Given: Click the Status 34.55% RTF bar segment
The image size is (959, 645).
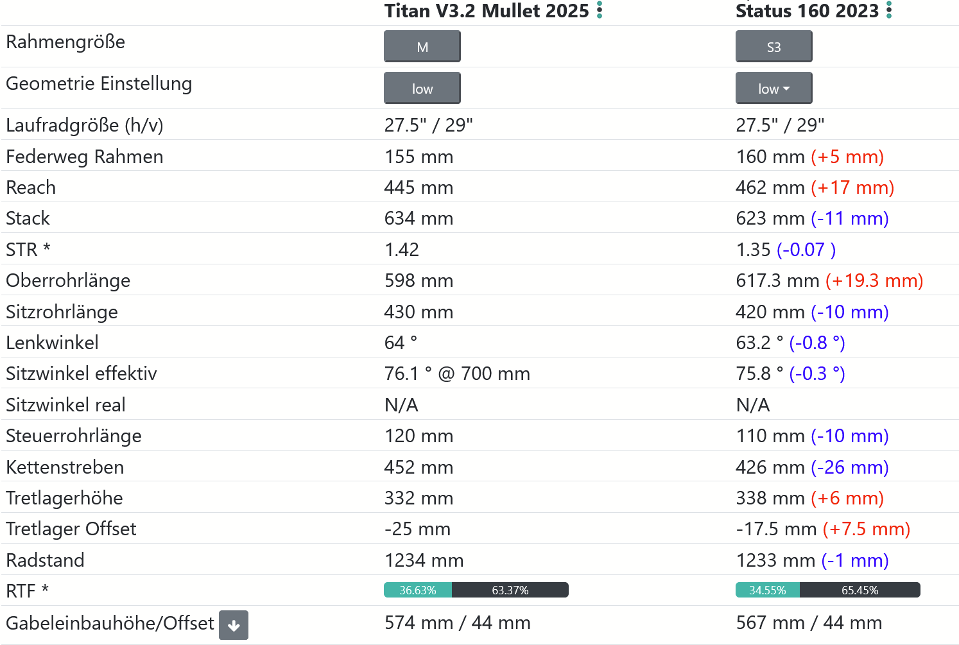Looking at the screenshot, I should [768, 590].
